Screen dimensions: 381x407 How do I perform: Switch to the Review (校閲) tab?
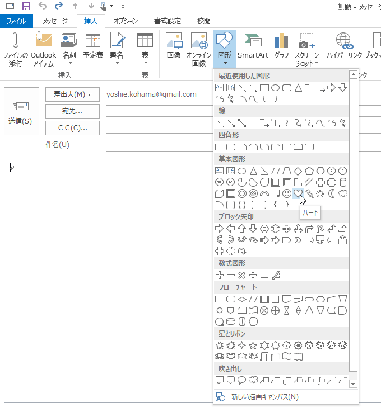coord(203,21)
